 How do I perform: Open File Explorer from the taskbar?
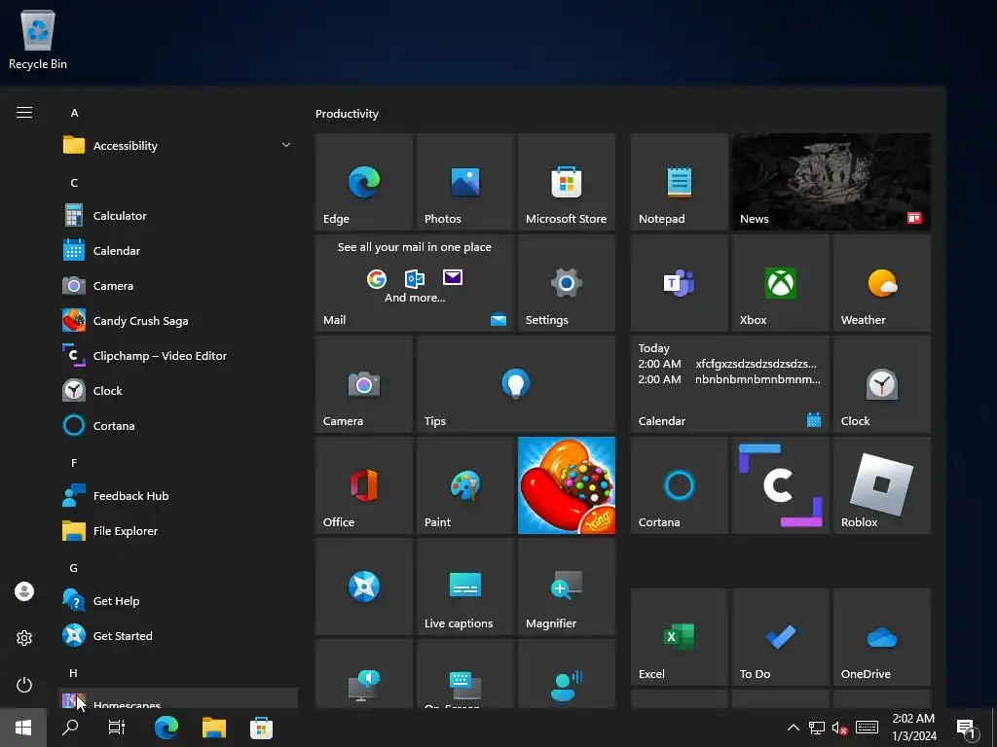pyautogui.click(x=214, y=728)
